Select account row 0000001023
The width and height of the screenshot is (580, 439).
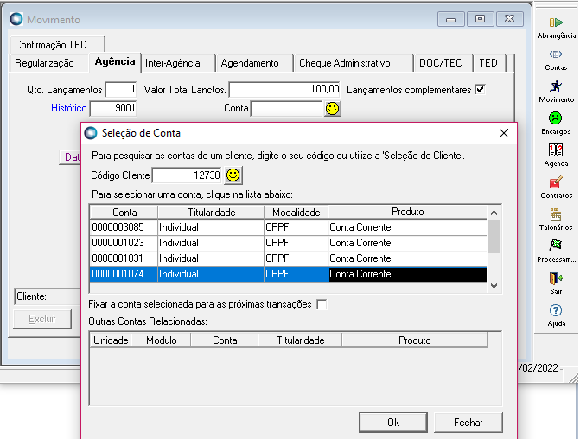288,243
